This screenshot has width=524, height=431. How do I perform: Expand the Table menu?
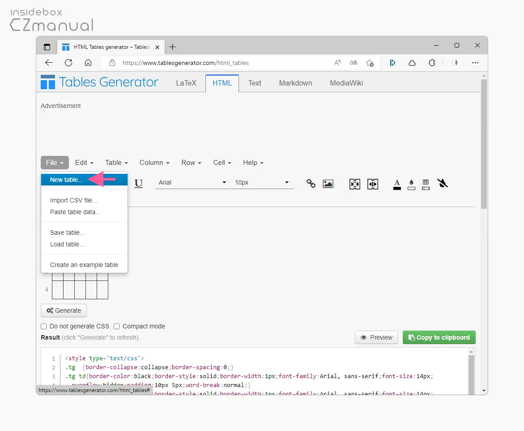click(116, 163)
